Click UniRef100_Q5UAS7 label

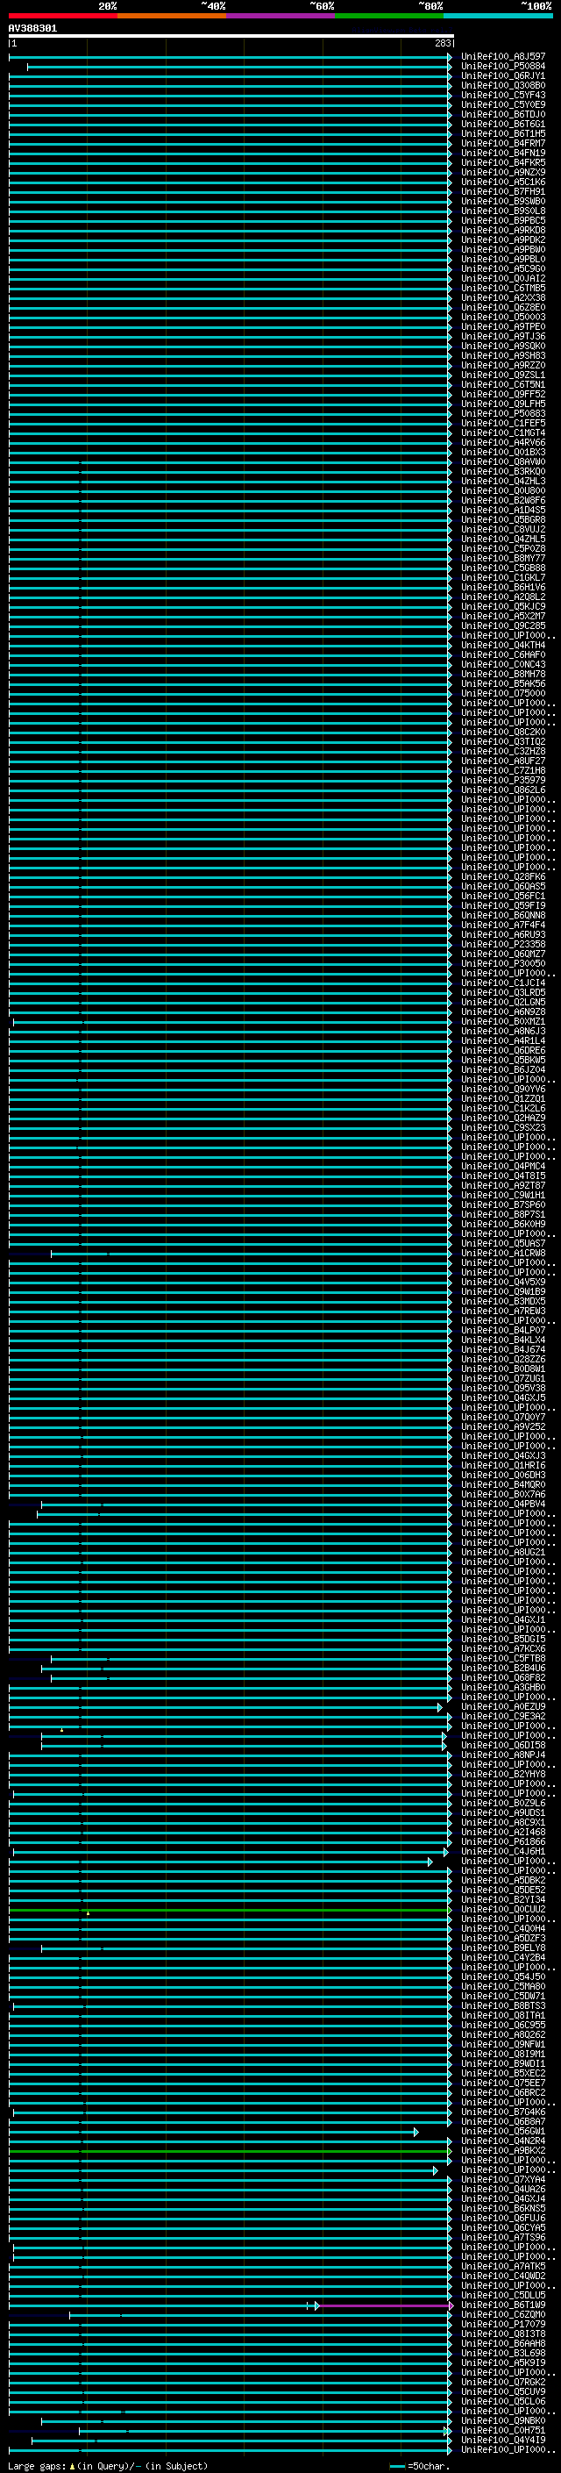pos(502,1243)
